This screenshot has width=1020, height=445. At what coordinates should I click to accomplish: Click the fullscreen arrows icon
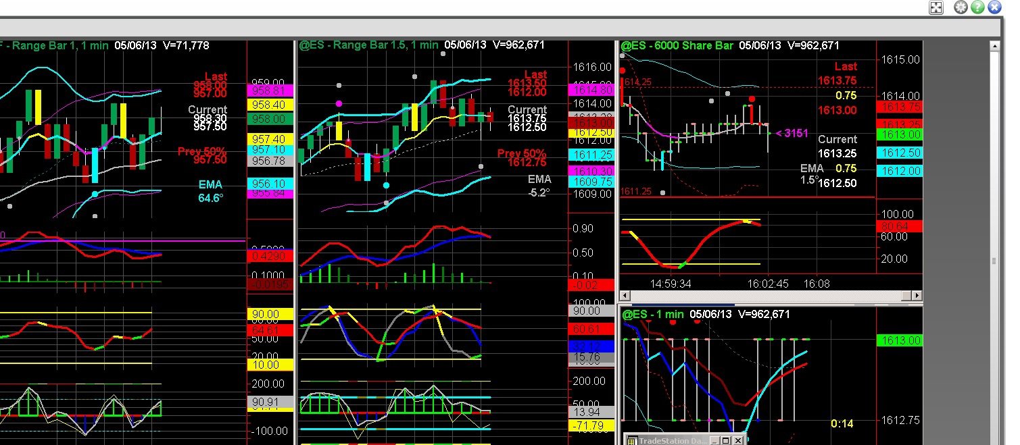coord(936,7)
